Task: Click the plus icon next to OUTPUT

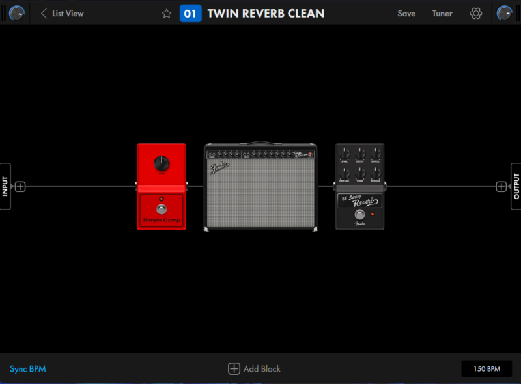Action: (x=501, y=187)
